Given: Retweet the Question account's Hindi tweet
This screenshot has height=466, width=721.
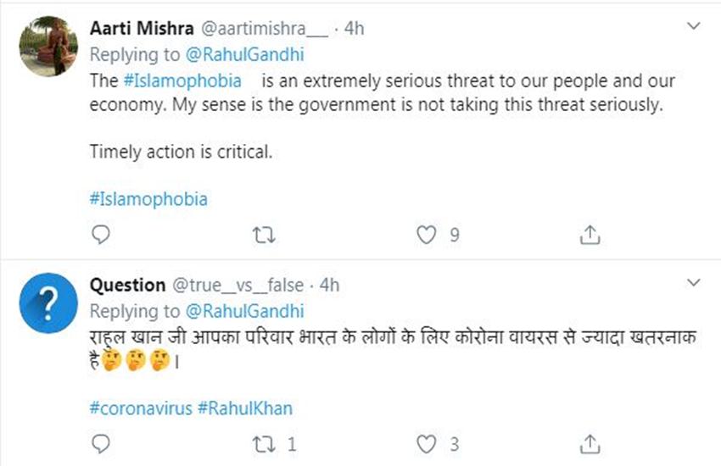Looking at the screenshot, I should (x=264, y=444).
